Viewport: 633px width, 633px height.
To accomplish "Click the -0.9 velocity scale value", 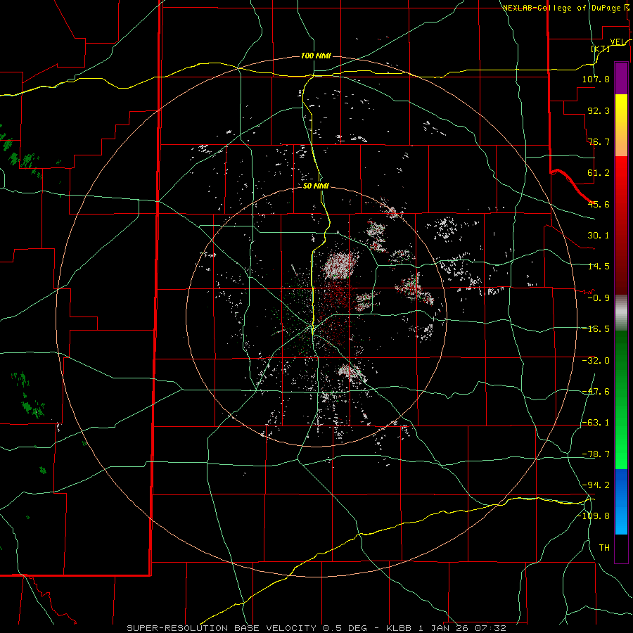I will (599, 298).
